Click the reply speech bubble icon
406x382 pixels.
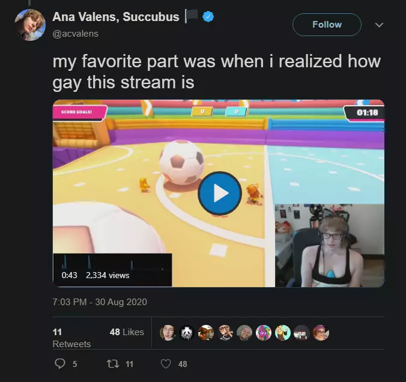[60, 363]
